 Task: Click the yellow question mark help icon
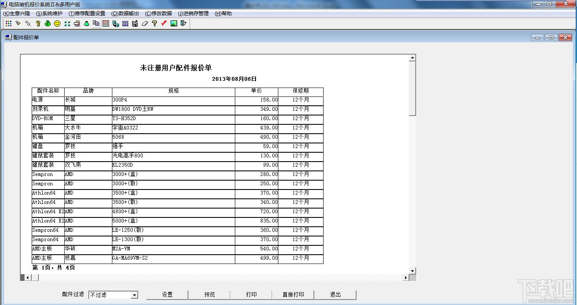(155, 24)
